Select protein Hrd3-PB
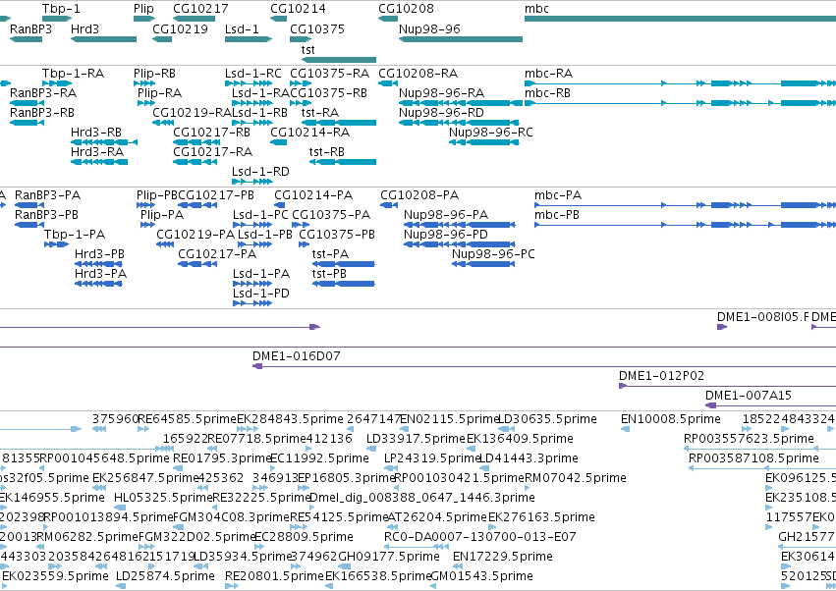 pyautogui.click(x=99, y=254)
